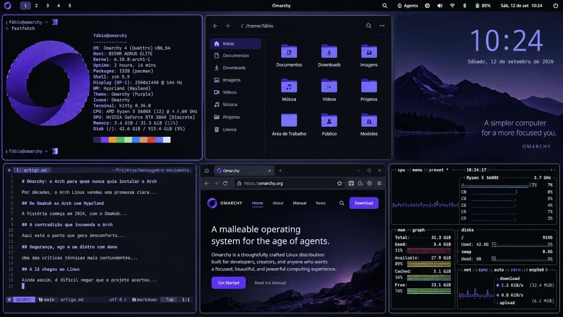
Task: Switch to workspace 2
Action: click(37, 6)
